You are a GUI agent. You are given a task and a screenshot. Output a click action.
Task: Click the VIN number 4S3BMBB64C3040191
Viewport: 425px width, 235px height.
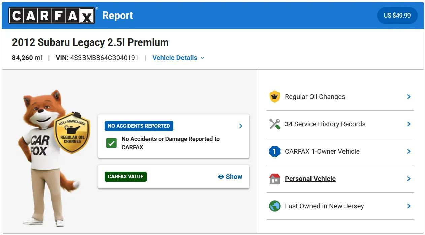click(x=104, y=58)
